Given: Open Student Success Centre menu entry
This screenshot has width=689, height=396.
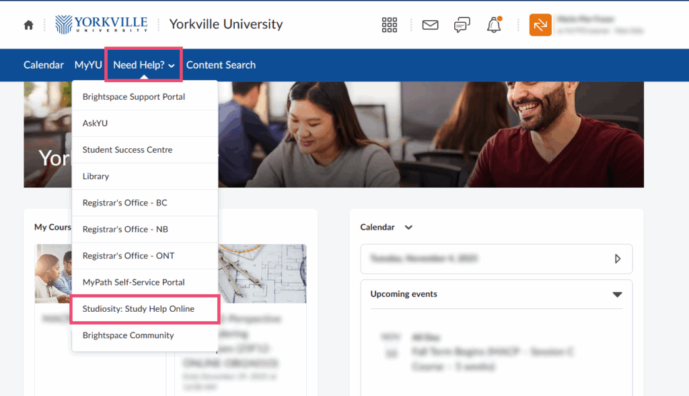Looking at the screenshot, I should click(x=127, y=150).
